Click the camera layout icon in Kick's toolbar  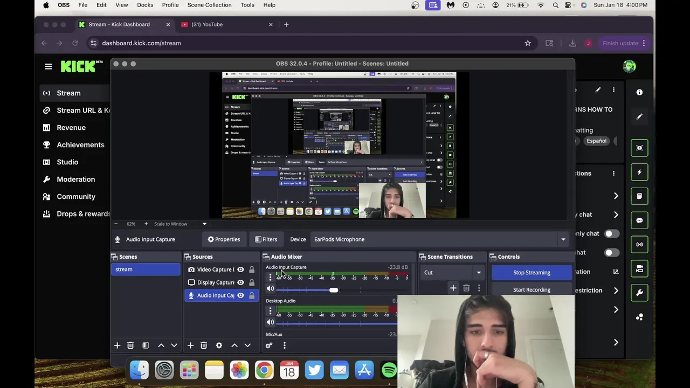pyautogui.click(x=639, y=268)
